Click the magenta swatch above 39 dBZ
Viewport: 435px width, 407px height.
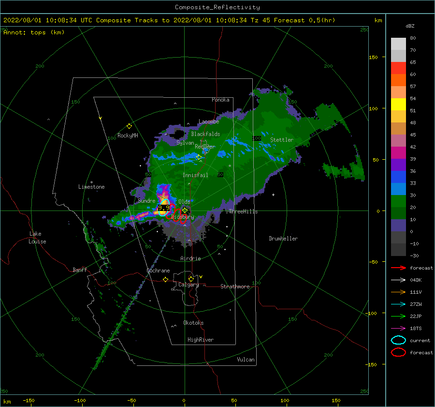click(398, 153)
